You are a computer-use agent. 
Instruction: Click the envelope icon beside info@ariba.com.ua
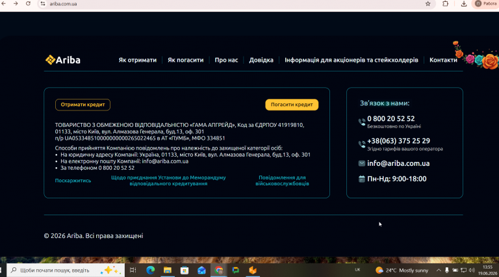pyautogui.click(x=361, y=163)
